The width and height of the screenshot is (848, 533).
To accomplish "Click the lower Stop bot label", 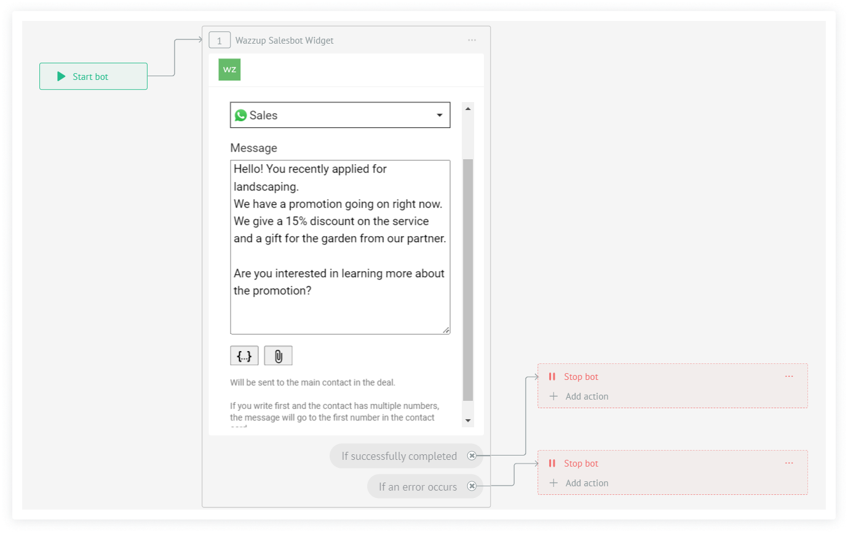I will (x=581, y=464).
